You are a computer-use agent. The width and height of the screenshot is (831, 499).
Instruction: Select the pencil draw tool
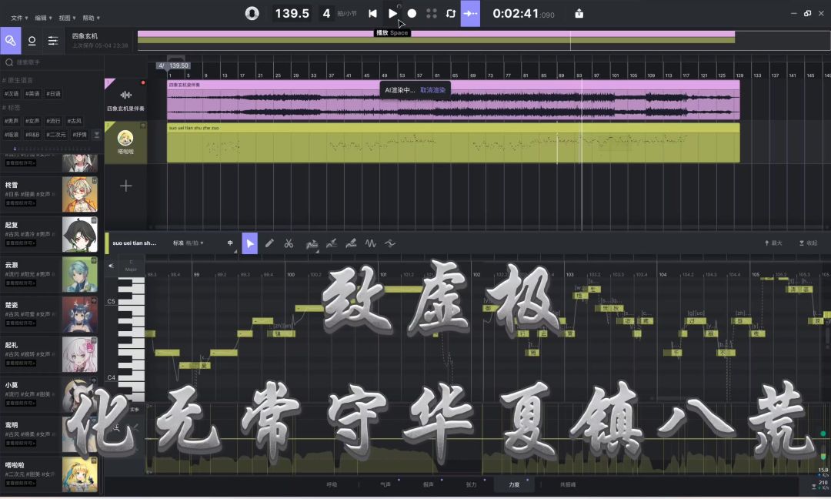point(269,243)
